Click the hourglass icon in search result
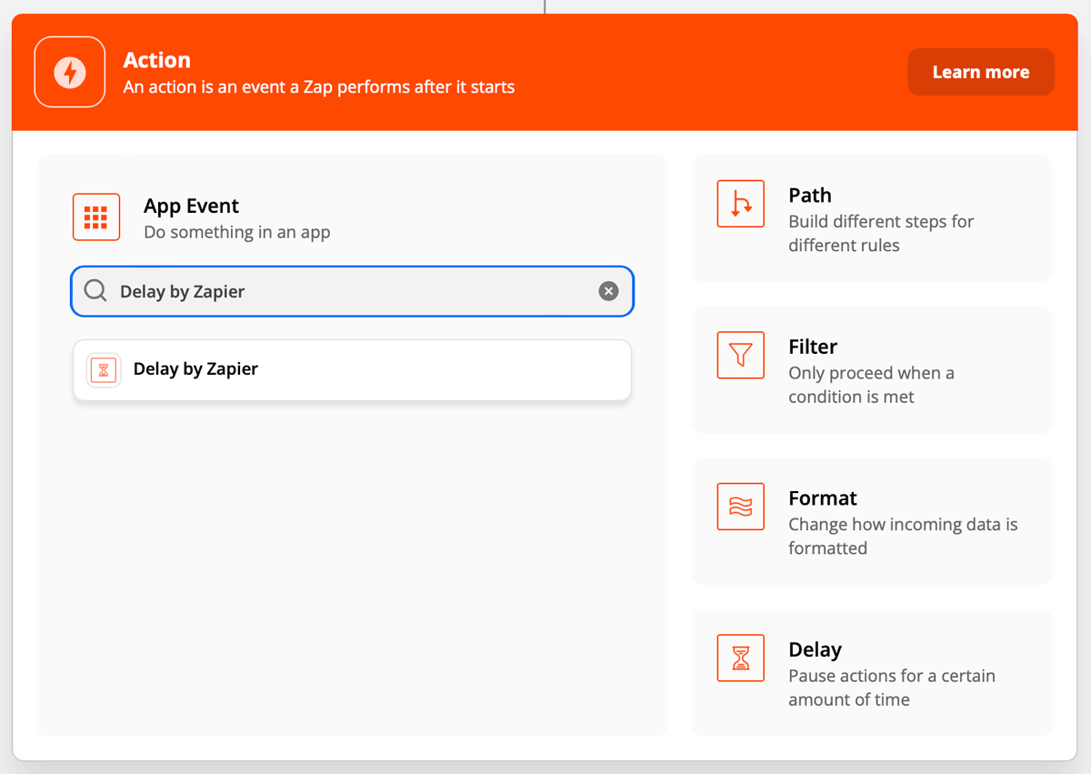This screenshot has height=774, width=1091. (x=104, y=370)
